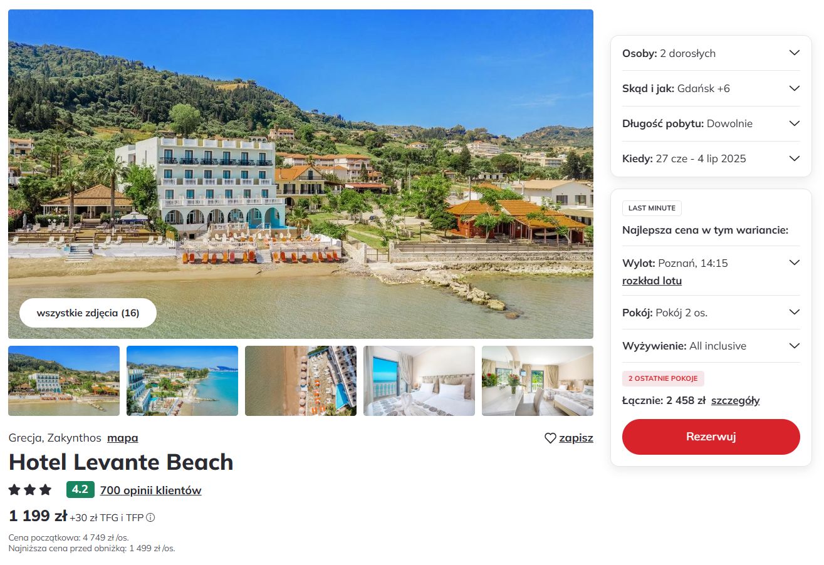824x565 pixels.
Task: Expand the Wylot: Poznań, 14:15 chevron
Action: 794,262
